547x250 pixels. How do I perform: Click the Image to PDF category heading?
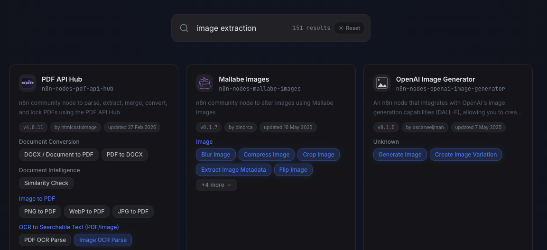37,199
